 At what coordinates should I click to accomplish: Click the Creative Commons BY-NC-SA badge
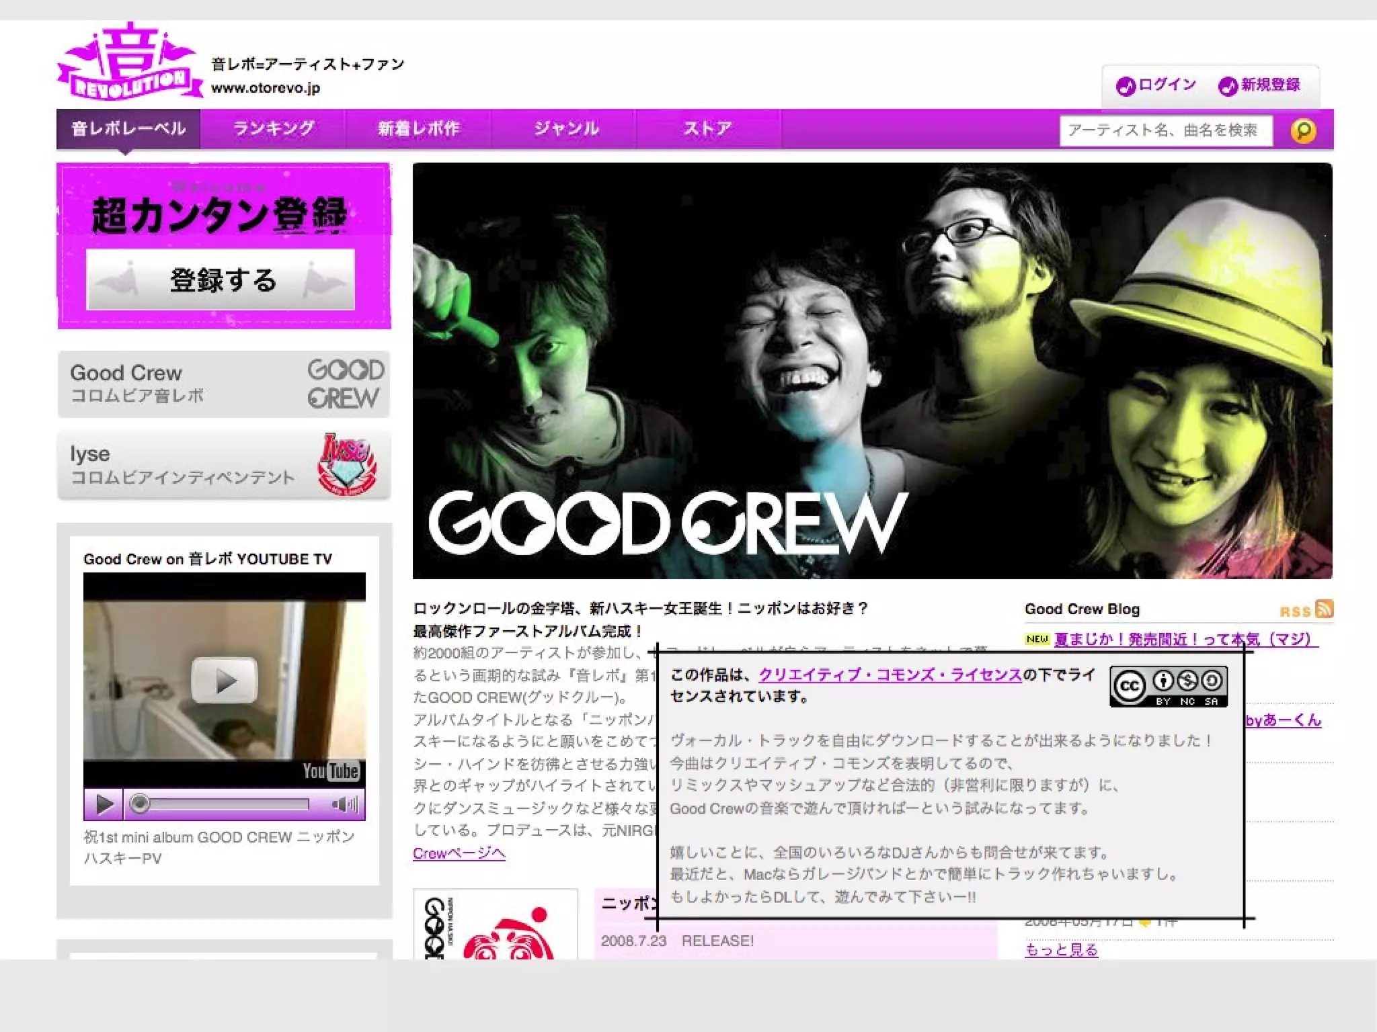coord(1168,686)
